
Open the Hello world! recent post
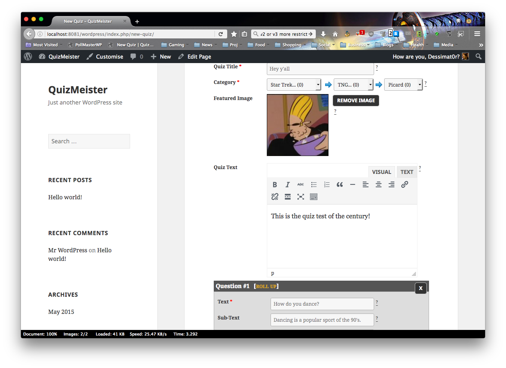tap(65, 197)
